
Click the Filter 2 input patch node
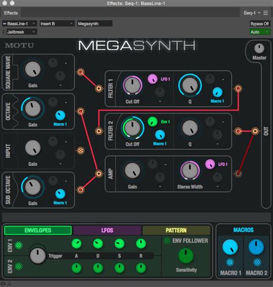98,131
